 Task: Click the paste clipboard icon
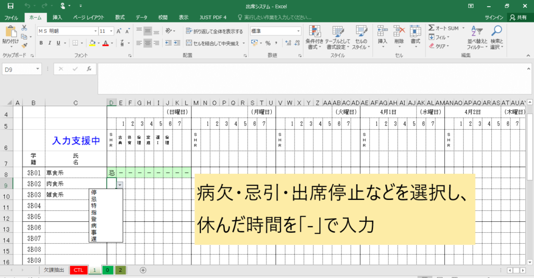point(10,32)
